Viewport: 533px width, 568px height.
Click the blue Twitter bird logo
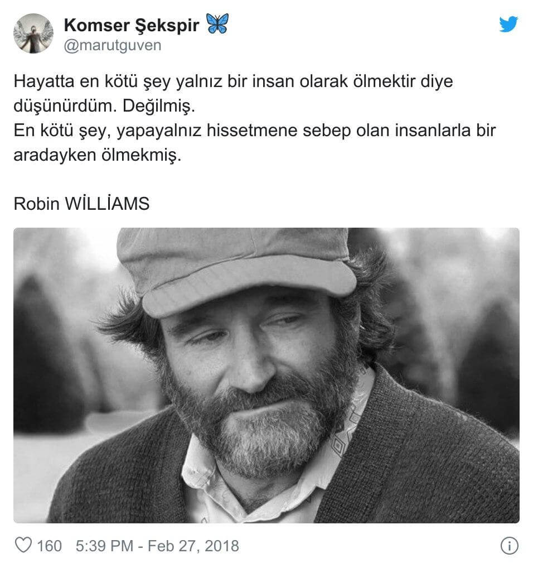coord(508,24)
